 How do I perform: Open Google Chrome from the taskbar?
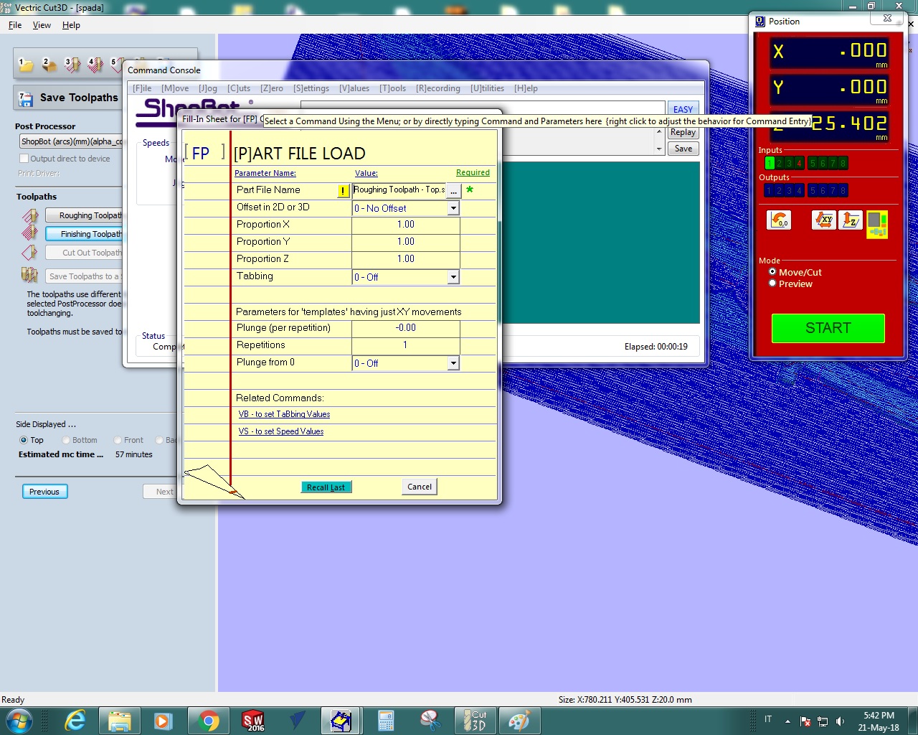point(209,721)
